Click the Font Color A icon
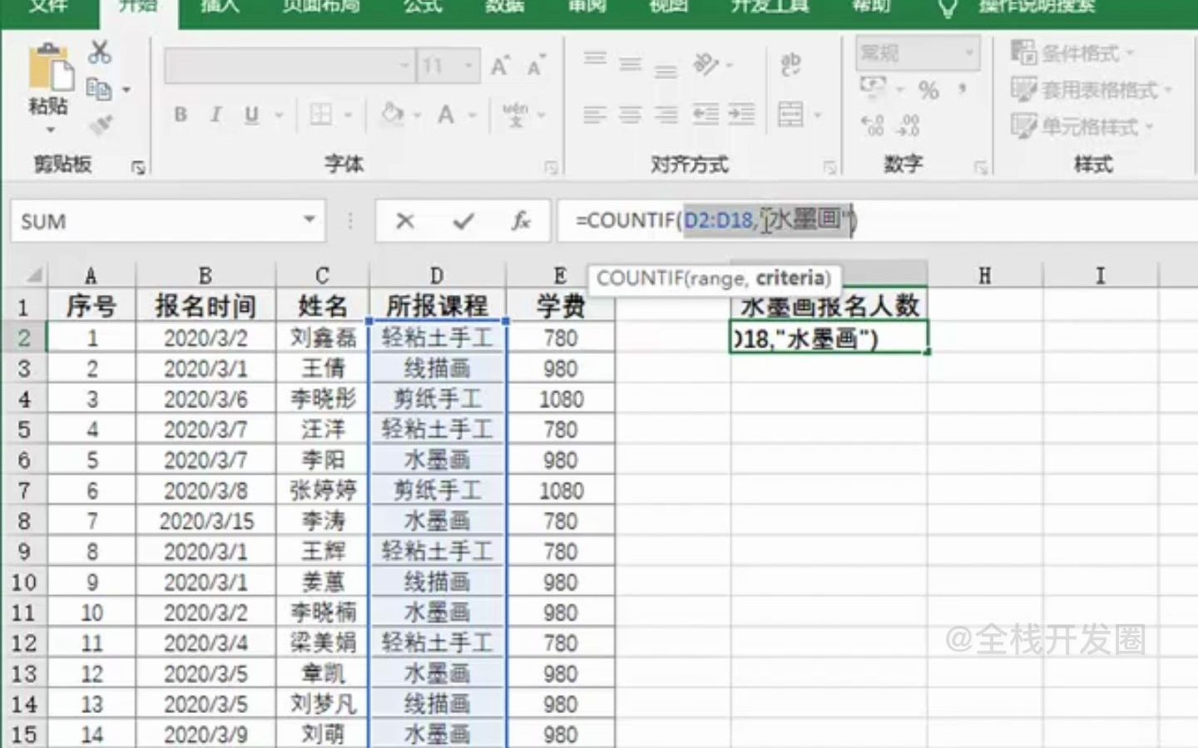This screenshot has height=748, width=1198. point(446,115)
